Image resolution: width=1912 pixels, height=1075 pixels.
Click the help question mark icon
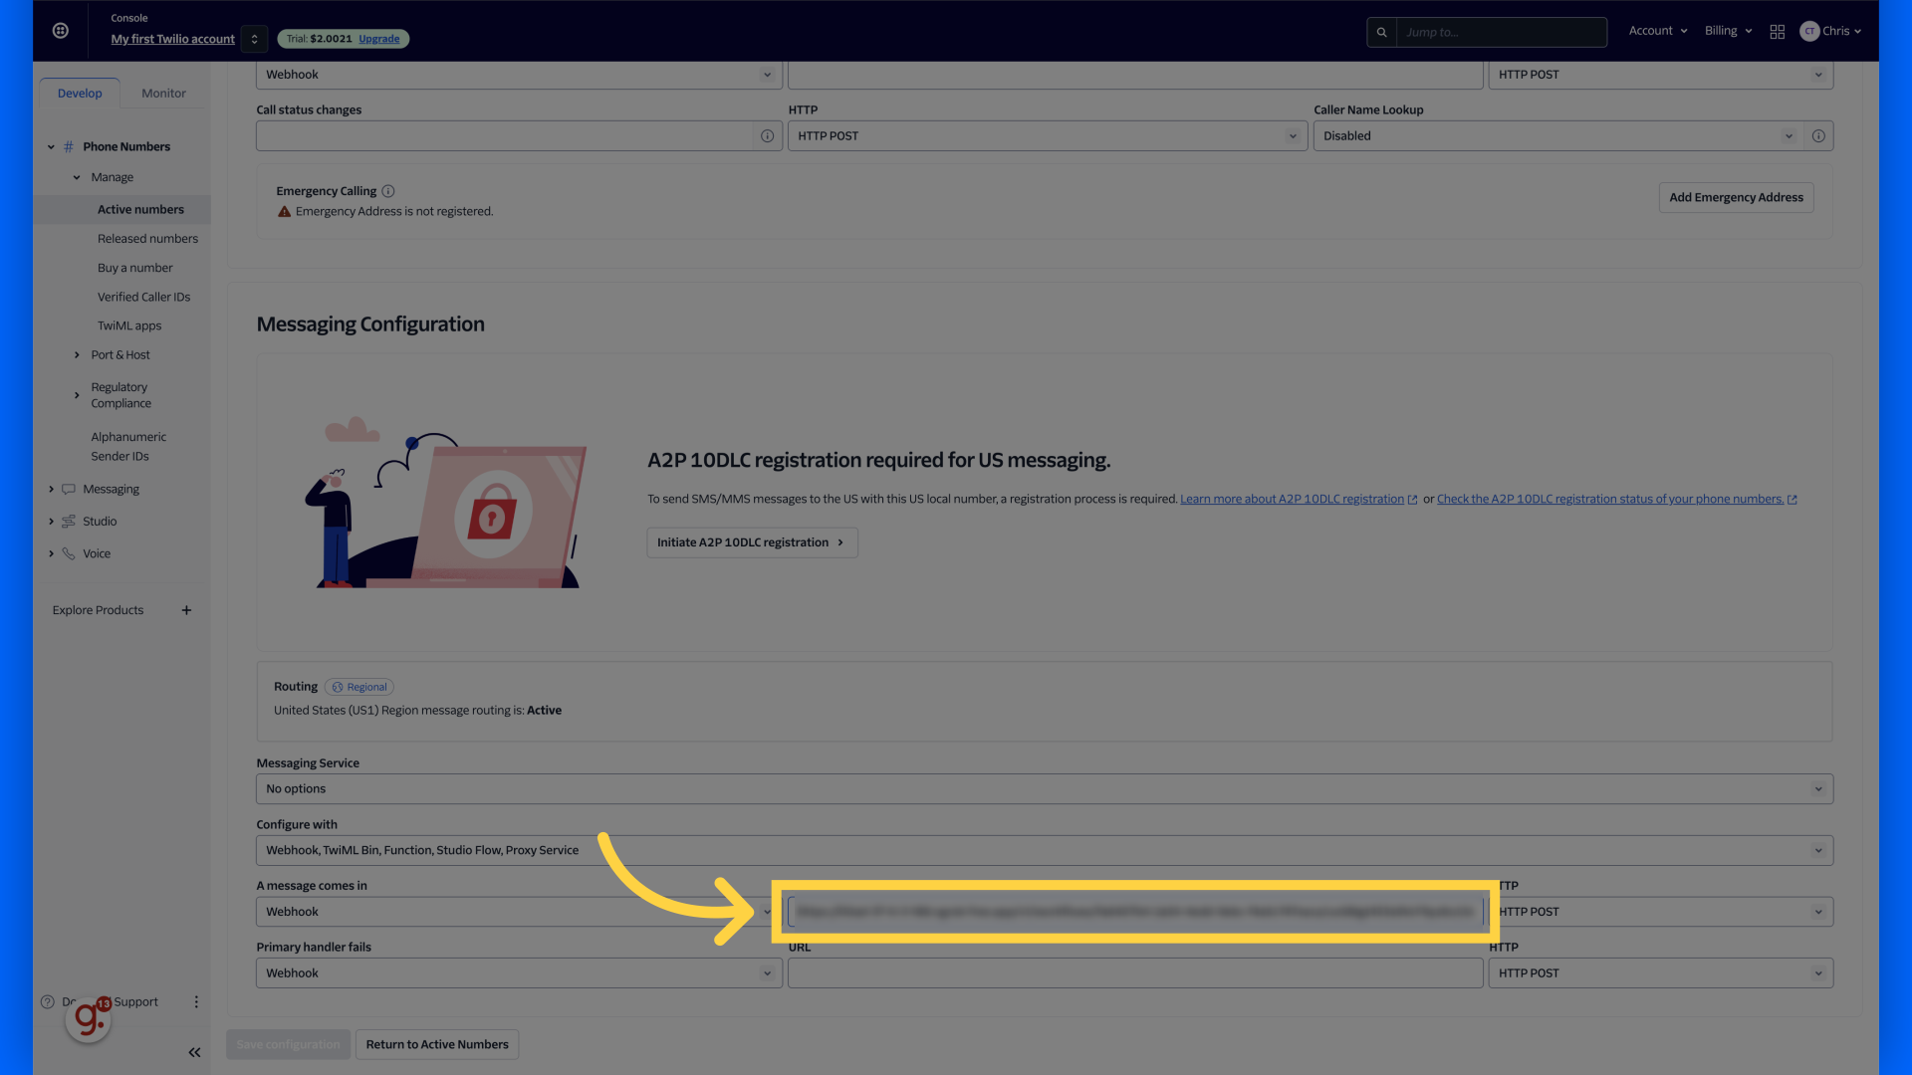[47, 1002]
